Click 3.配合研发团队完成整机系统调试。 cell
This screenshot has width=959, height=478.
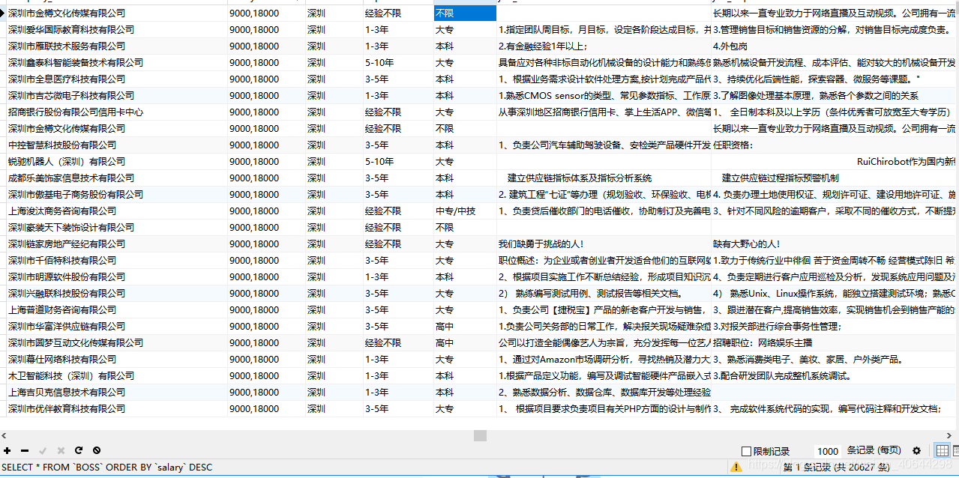(835, 375)
